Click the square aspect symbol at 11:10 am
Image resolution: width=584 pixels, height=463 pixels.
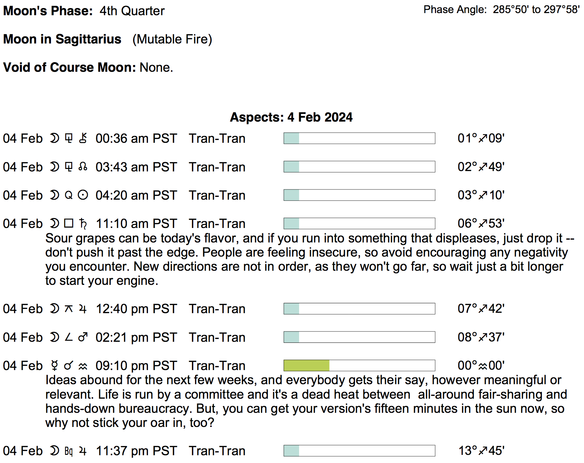coord(69,223)
